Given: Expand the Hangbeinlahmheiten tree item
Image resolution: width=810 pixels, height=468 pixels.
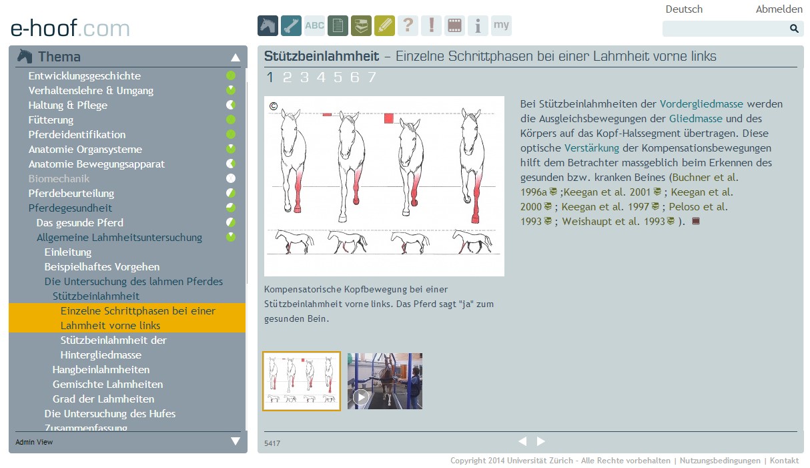Looking at the screenshot, I should 101,369.
